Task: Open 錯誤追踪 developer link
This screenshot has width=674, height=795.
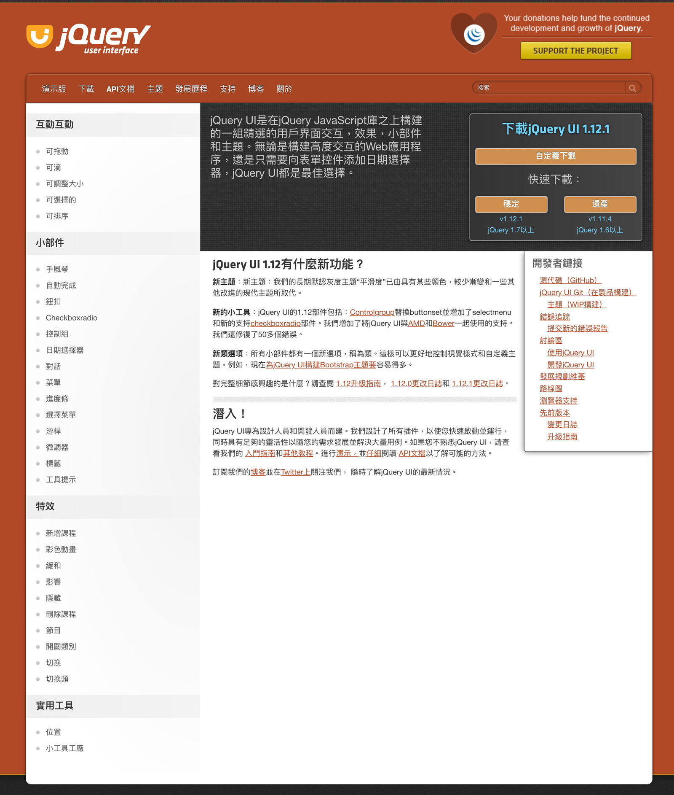Action: (x=555, y=317)
